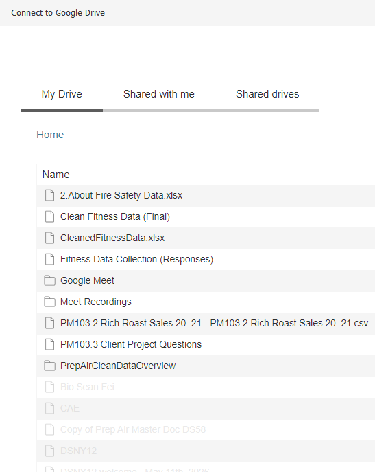Click file icon for 2.About Fire Safety Data.xlsx
375x472 pixels.
coord(49,195)
